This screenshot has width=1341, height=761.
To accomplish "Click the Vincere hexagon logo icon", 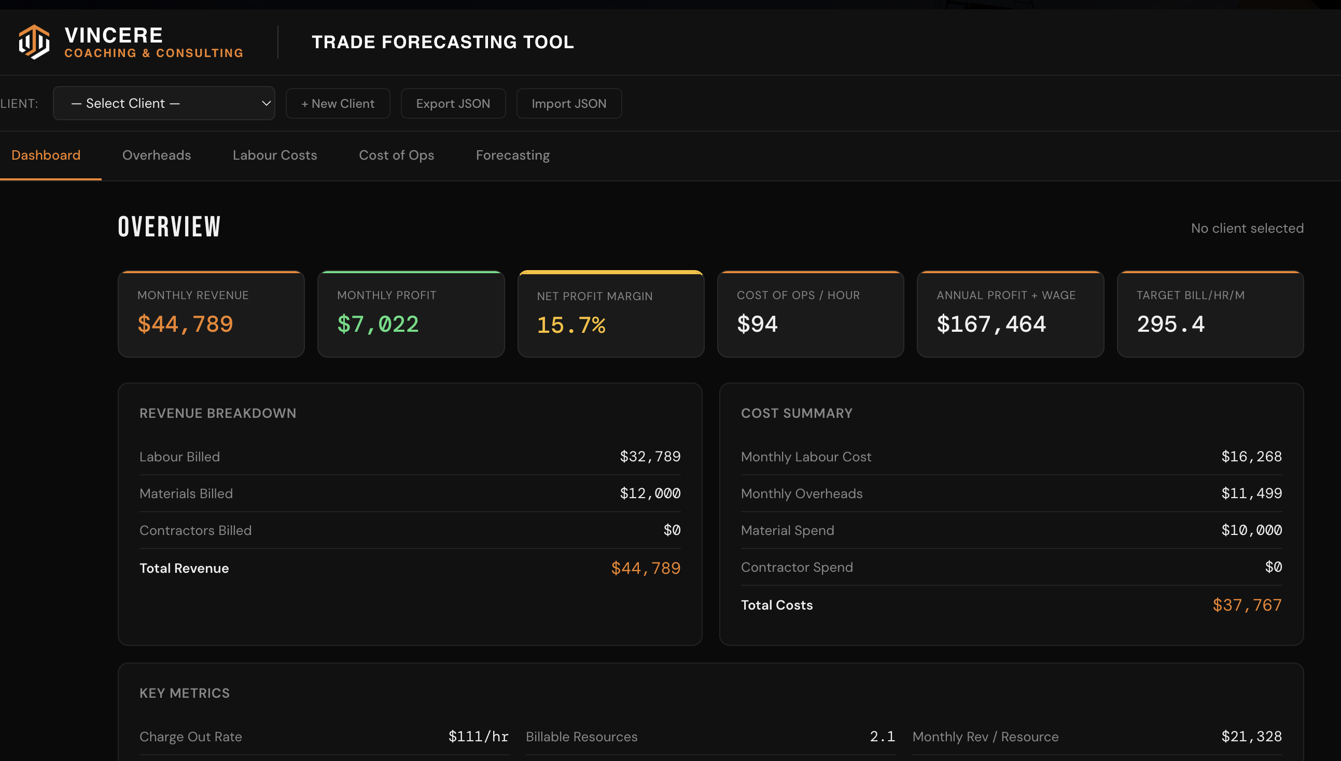I will (x=34, y=42).
